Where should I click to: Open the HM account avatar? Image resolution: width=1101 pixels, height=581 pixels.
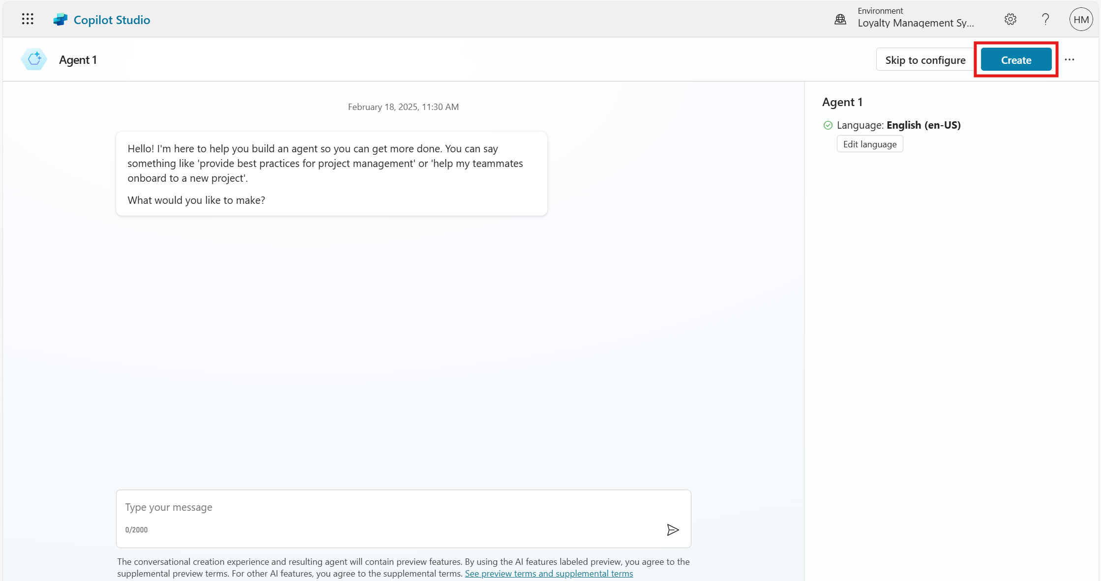pyautogui.click(x=1080, y=19)
